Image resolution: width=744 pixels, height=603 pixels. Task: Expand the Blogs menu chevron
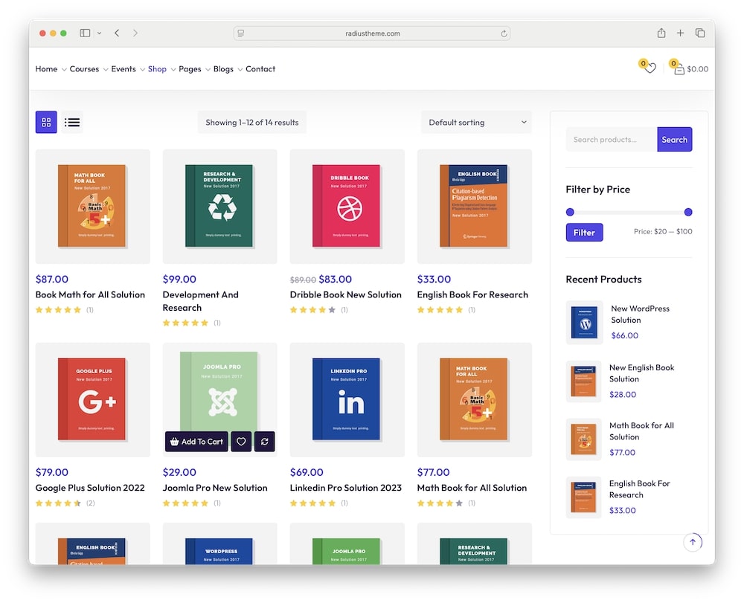click(240, 70)
